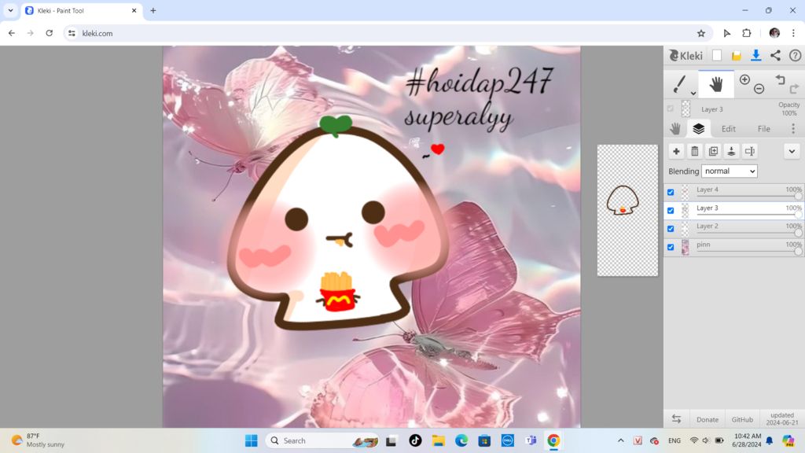The image size is (805, 453).
Task: Open the tab search dropdown
Action: coord(10,10)
